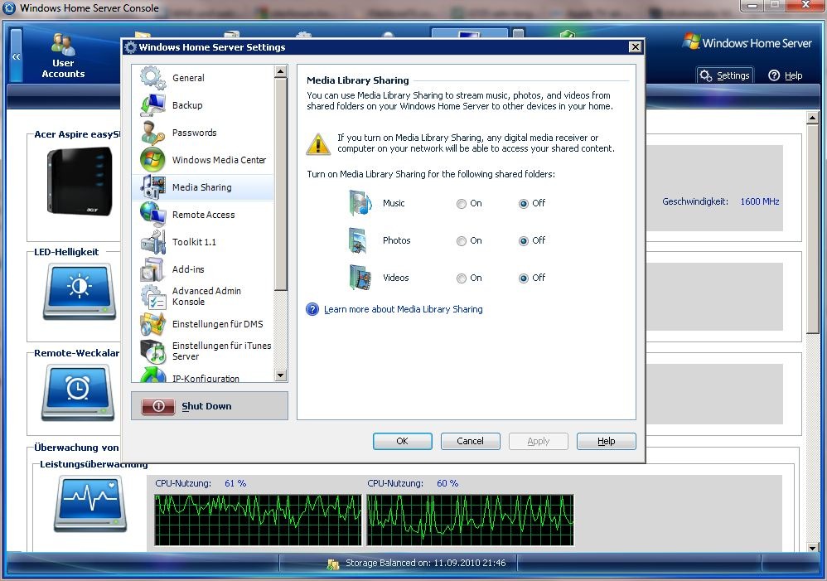Close the Windows Home Server Settings dialog
The image size is (827, 581).
tap(636, 47)
